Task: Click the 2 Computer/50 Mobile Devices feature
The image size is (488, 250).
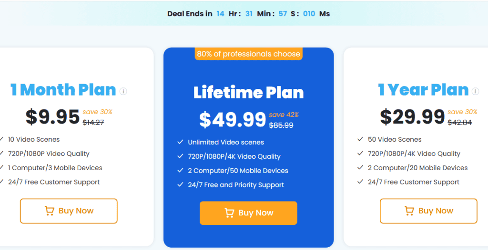Action: (238, 171)
